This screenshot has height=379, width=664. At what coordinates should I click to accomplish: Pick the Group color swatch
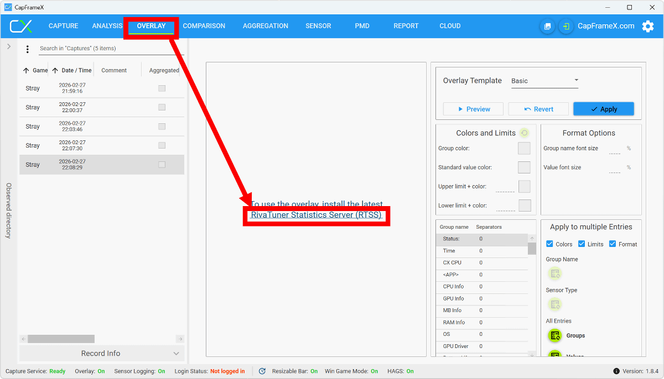(x=524, y=148)
